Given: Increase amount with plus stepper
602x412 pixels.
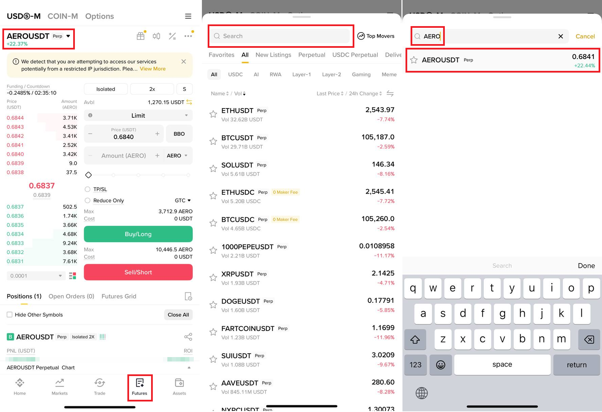Looking at the screenshot, I should tap(157, 156).
